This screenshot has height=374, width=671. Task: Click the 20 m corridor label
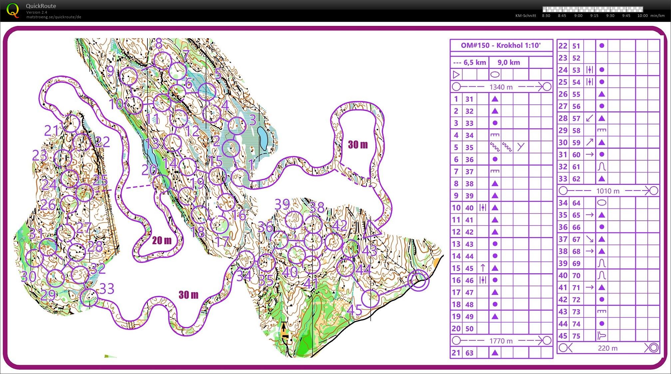click(x=162, y=240)
